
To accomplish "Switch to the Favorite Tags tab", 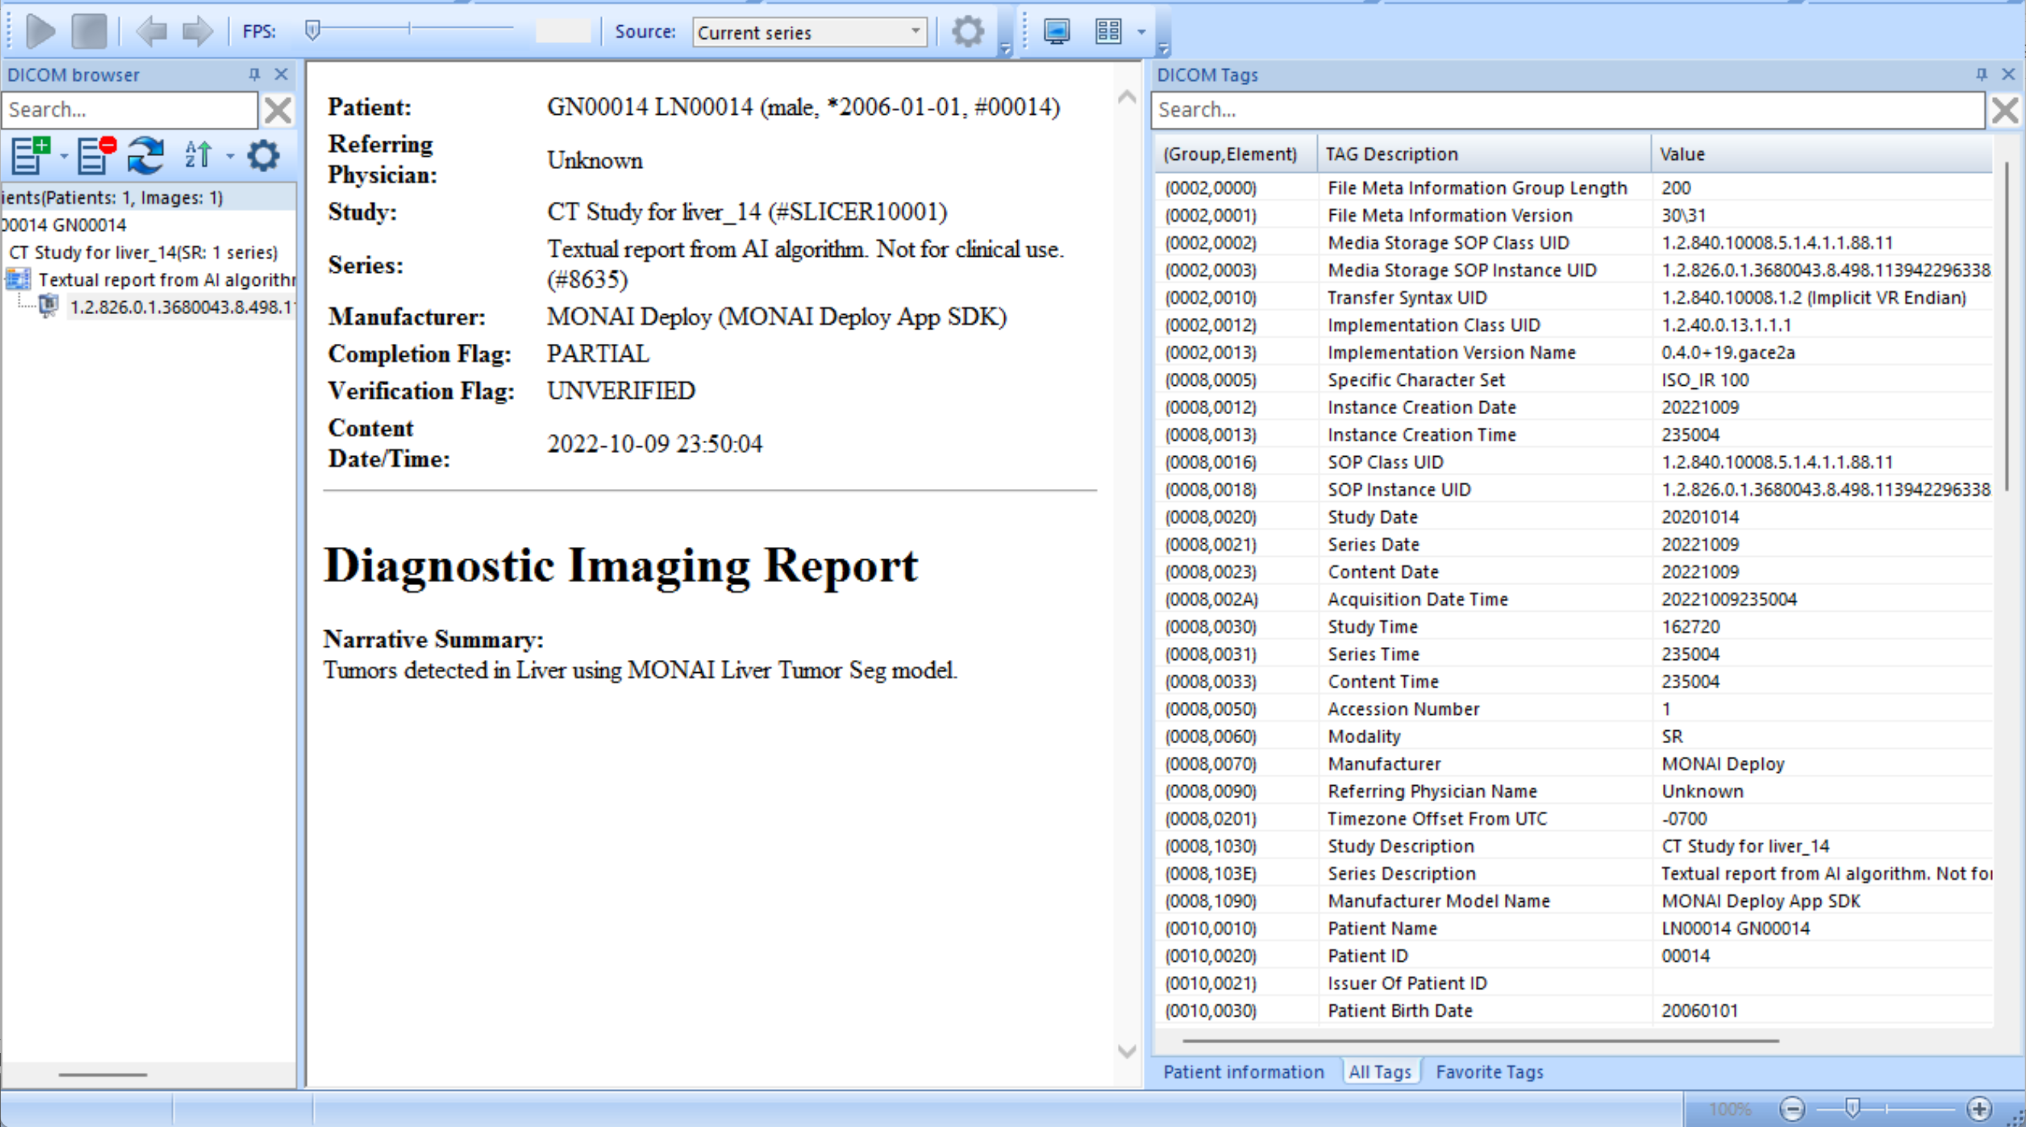I will pyautogui.click(x=1489, y=1071).
